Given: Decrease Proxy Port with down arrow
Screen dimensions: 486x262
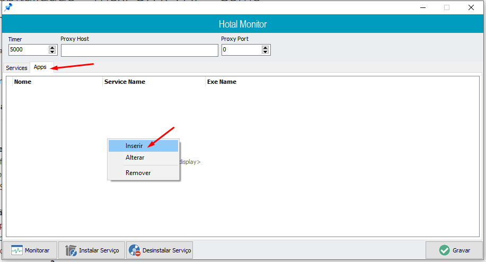Looking at the screenshot, I should pyautogui.click(x=265, y=52).
